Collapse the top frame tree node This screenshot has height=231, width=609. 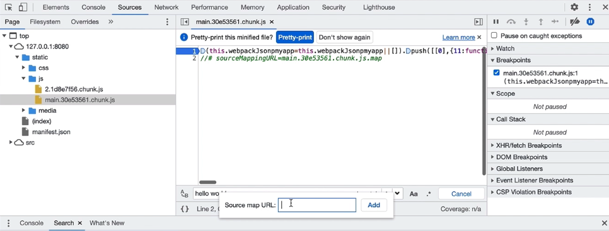(4, 36)
